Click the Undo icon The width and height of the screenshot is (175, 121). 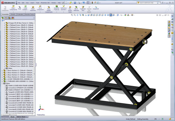(x=84, y=3)
